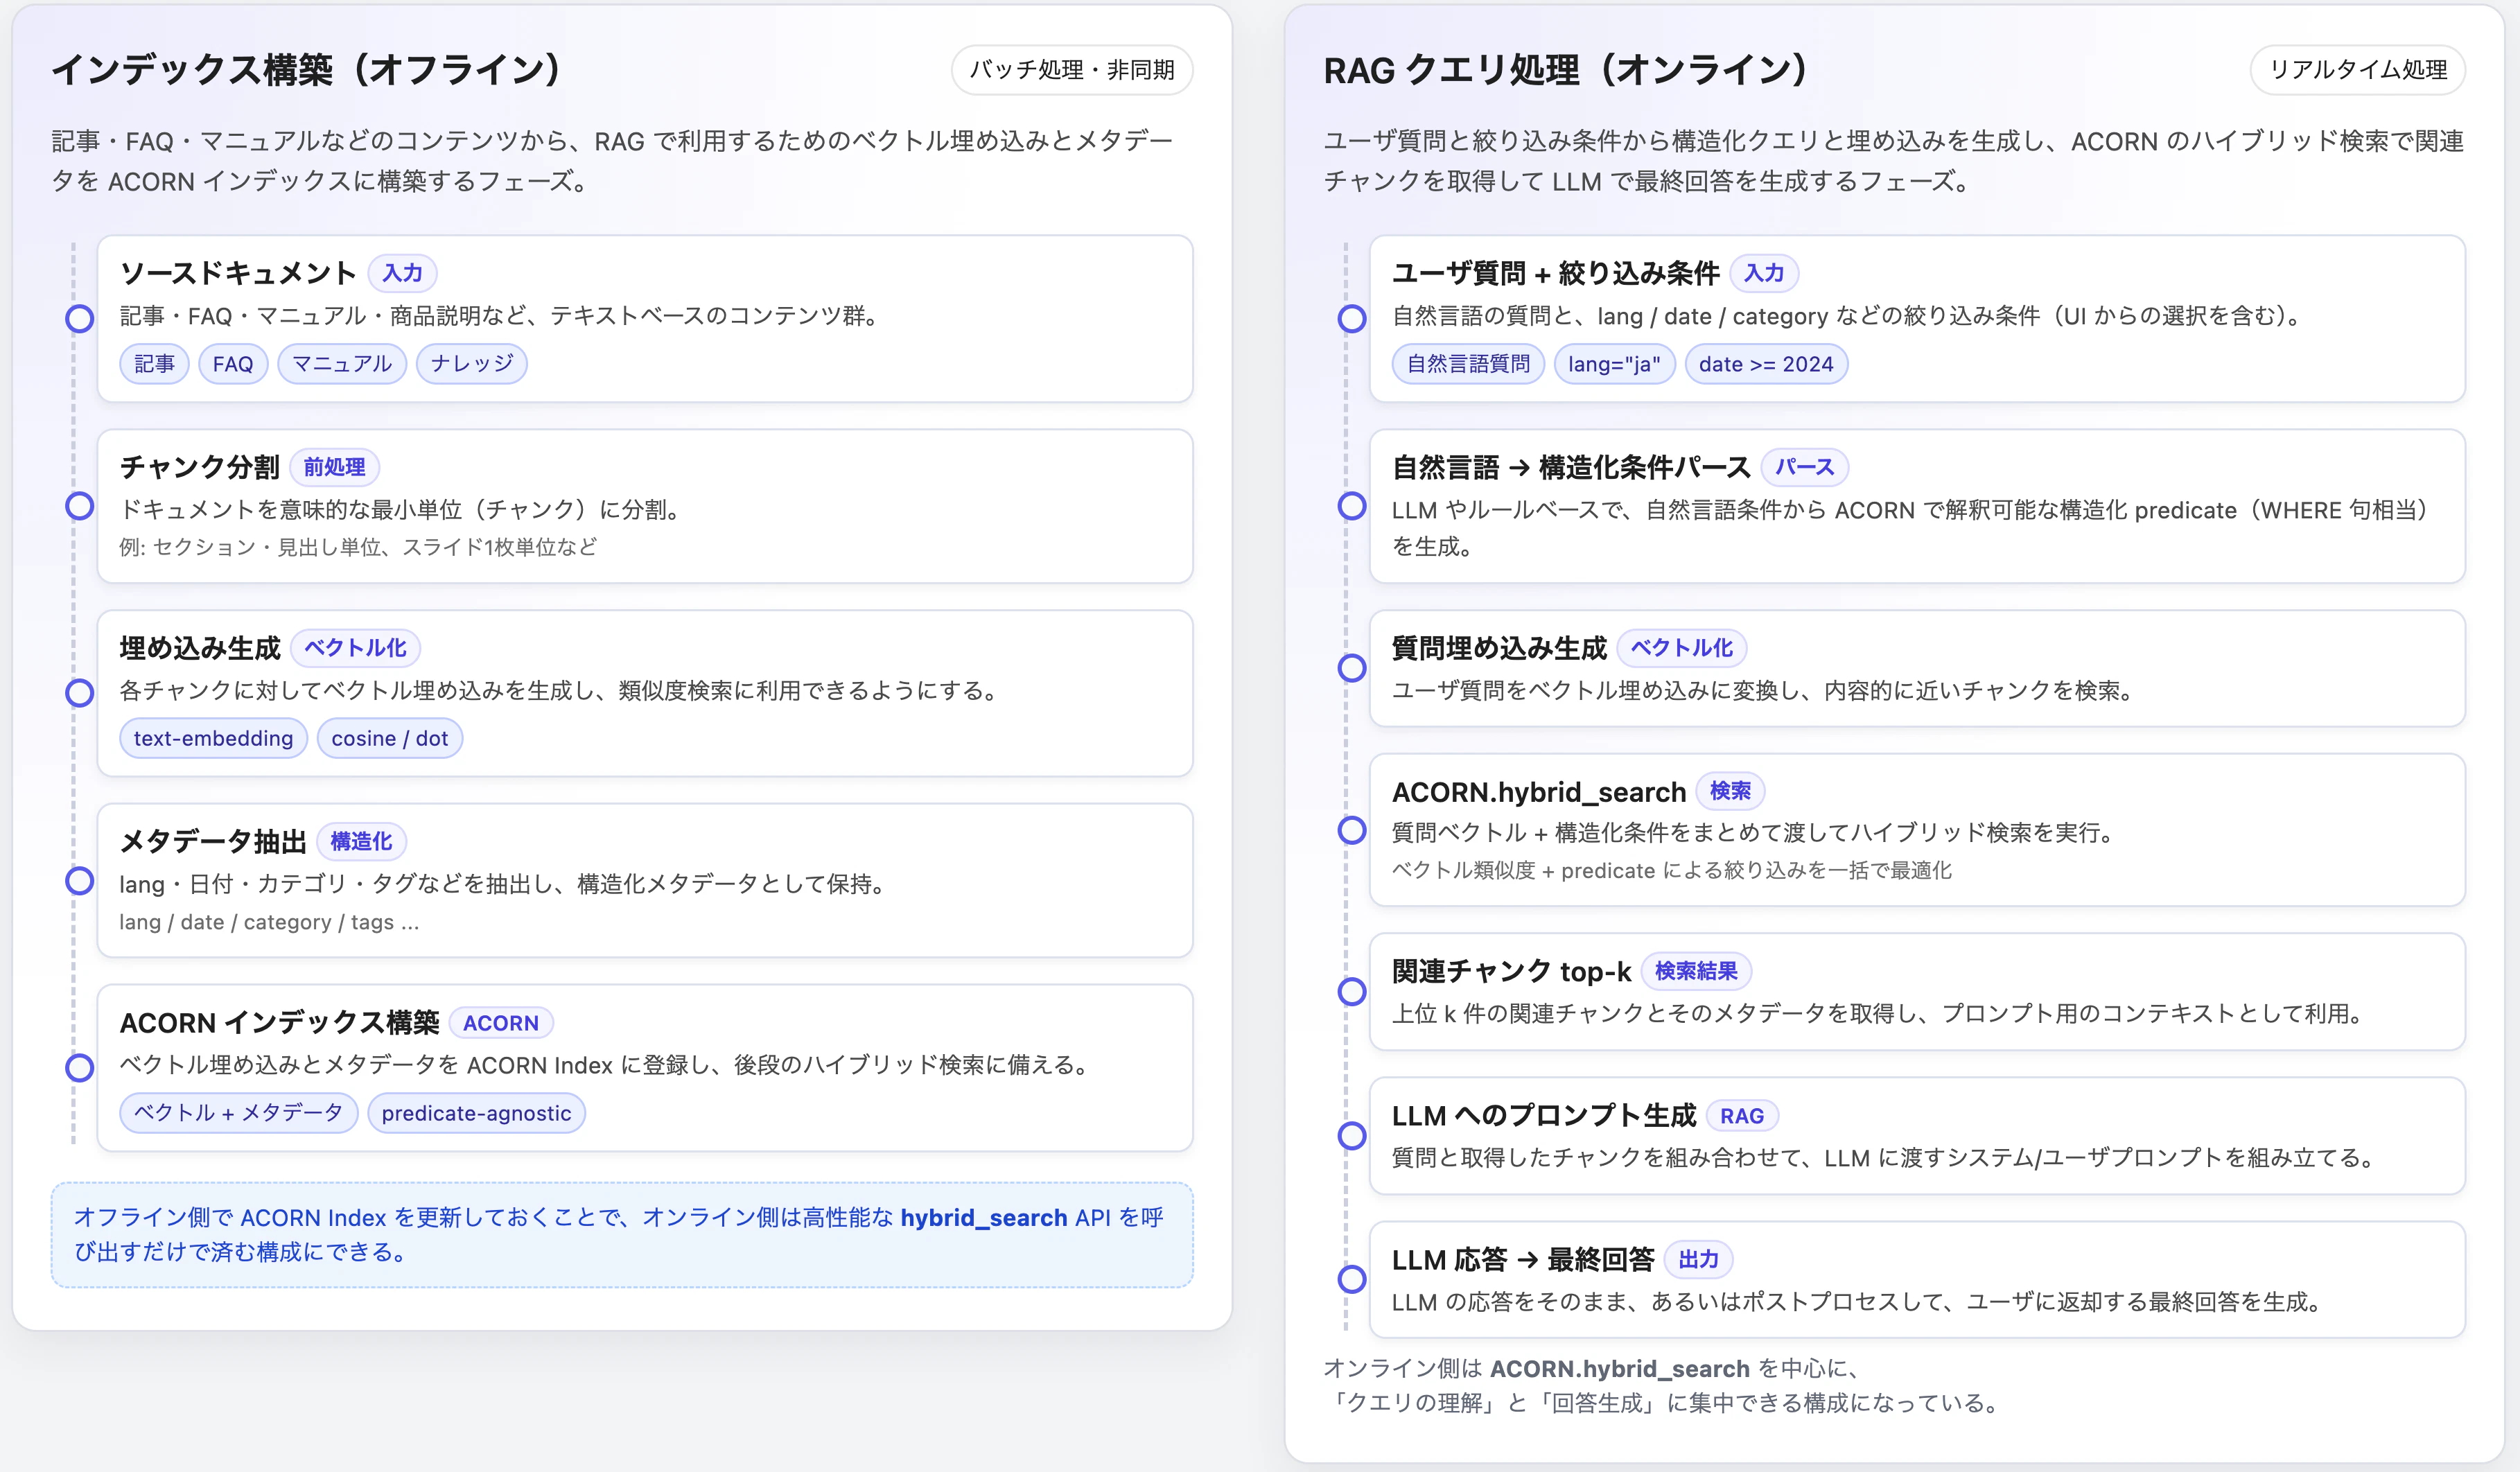Click the メタデータ抽出 heading
2520x1472 pixels.
(x=213, y=842)
